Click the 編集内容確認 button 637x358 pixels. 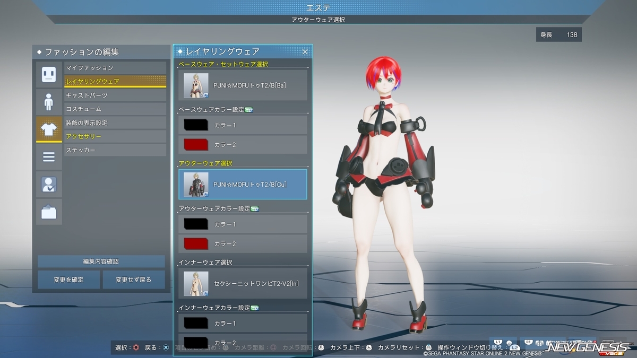coord(101,261)
